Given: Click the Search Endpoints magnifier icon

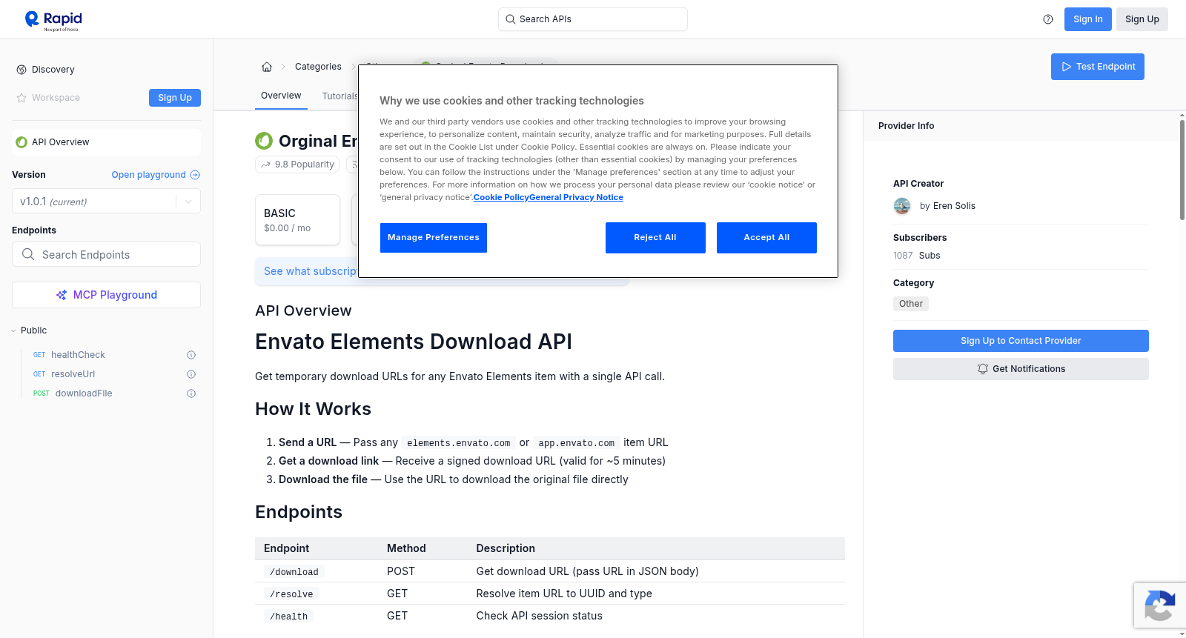Looking at the screenshot, I should (x=28, y=254).
